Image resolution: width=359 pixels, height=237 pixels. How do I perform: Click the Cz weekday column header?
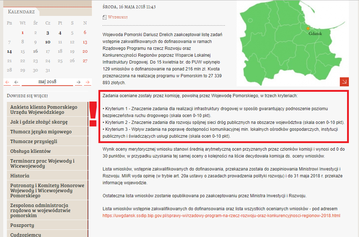pos(48,23)
